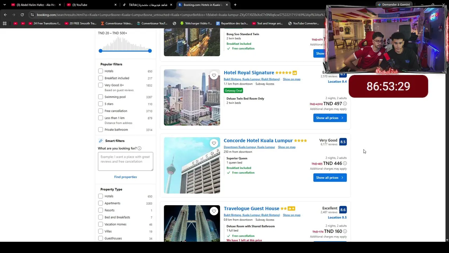View site information icon in address bar
The height and width of the screenshot is (253, 449).
(32, 15)
